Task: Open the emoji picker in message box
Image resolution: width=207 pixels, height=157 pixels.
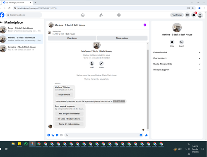Action: point(141,135)
